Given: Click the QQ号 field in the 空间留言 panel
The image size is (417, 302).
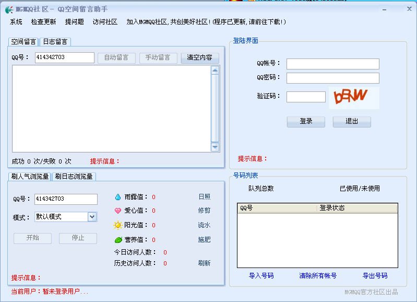Looking at the screenshot, I should point(65,57).
